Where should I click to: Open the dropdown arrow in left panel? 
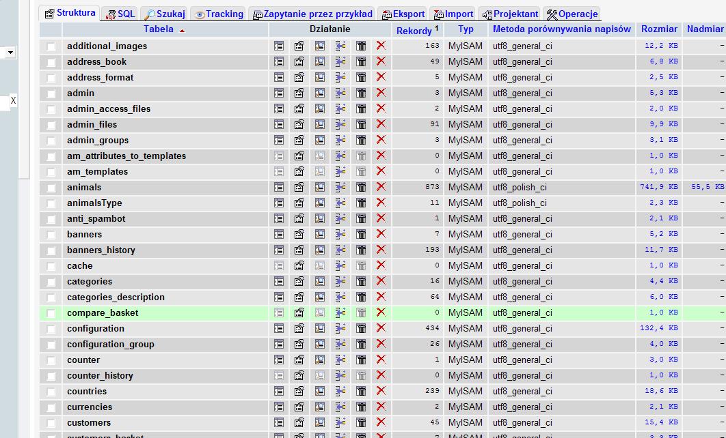[10, 53]
